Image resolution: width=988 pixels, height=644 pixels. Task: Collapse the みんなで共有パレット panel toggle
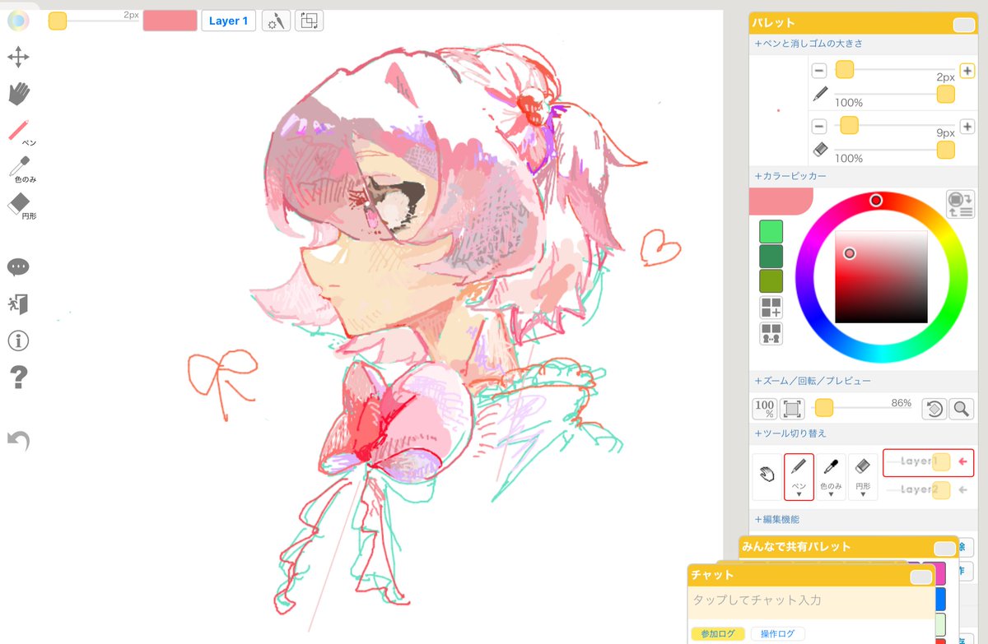[x=945, y=549]
